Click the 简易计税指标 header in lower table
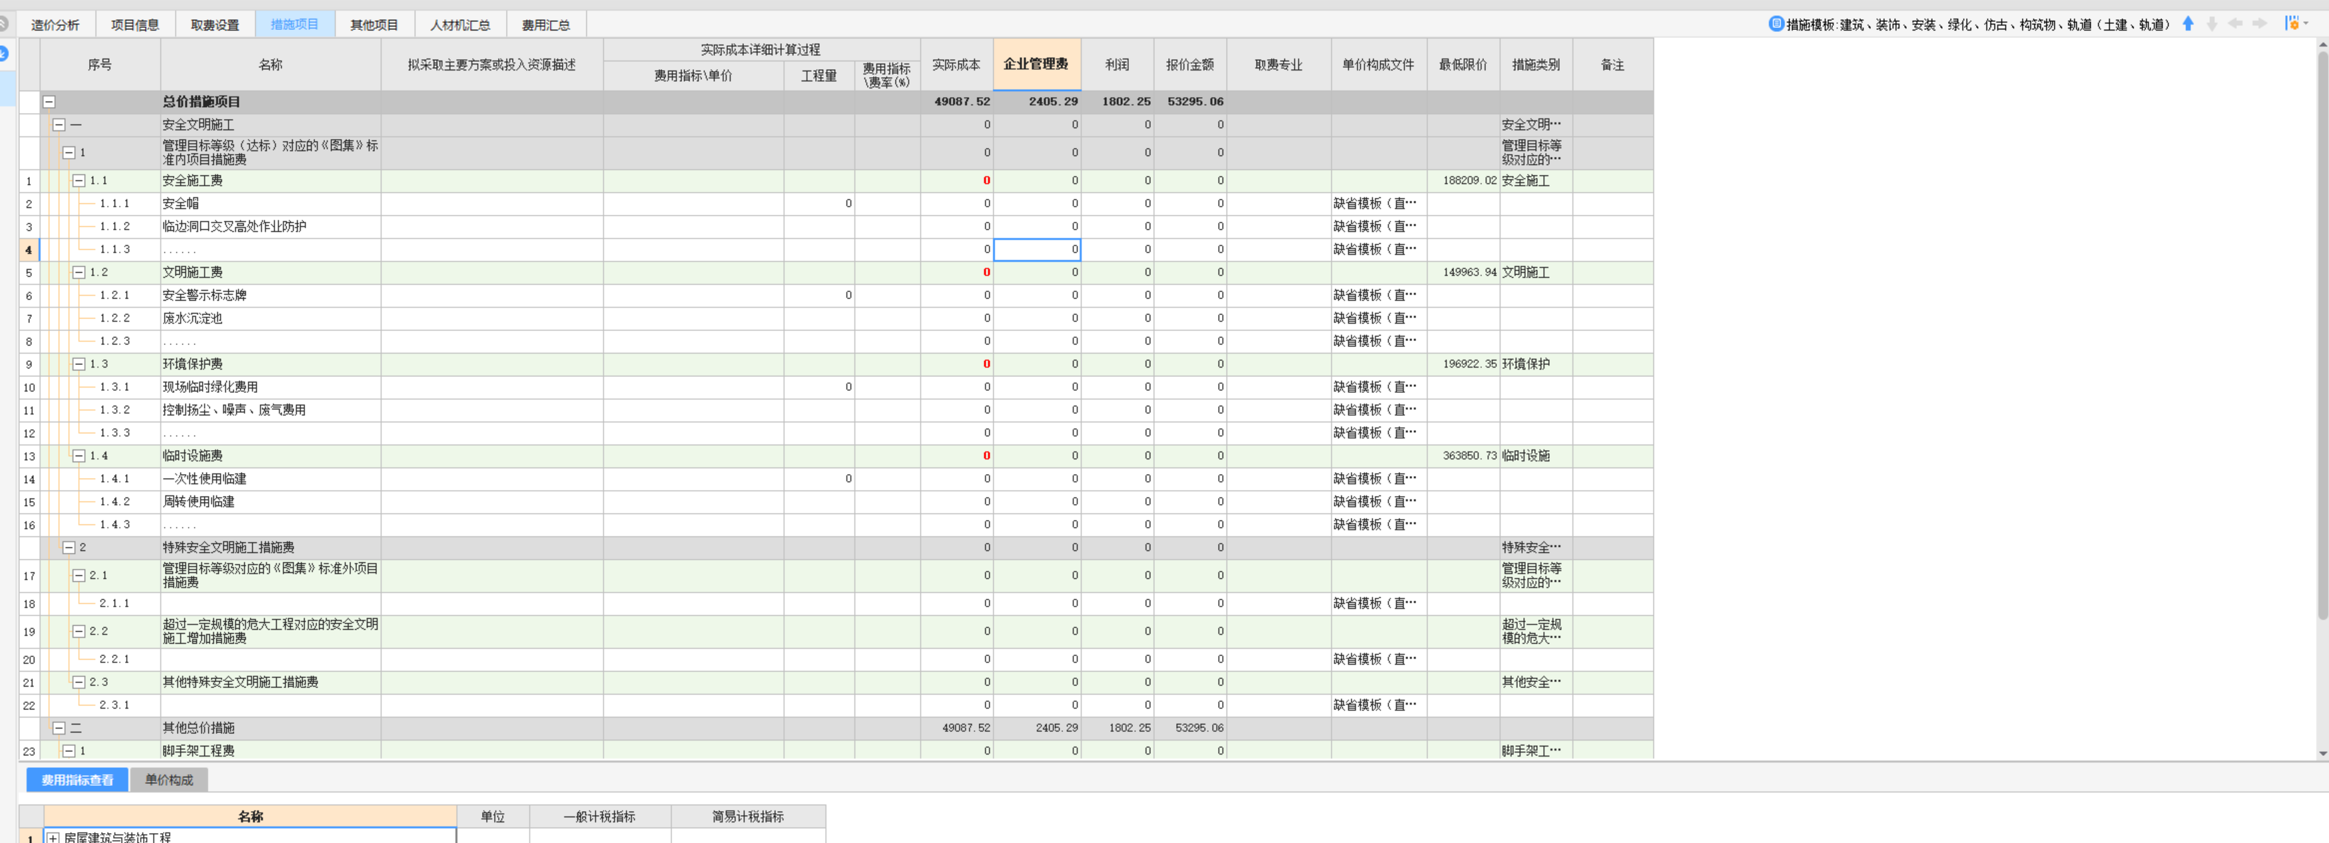The width and height of the screenshot is (2329, 843). pos(748,816)
